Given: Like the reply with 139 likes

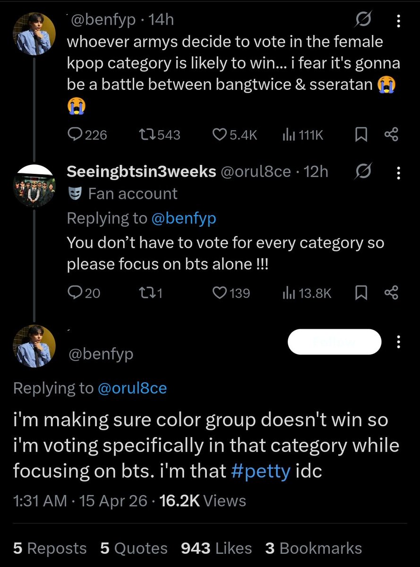Looking at the screenshot, I should [x=219, y=293].
